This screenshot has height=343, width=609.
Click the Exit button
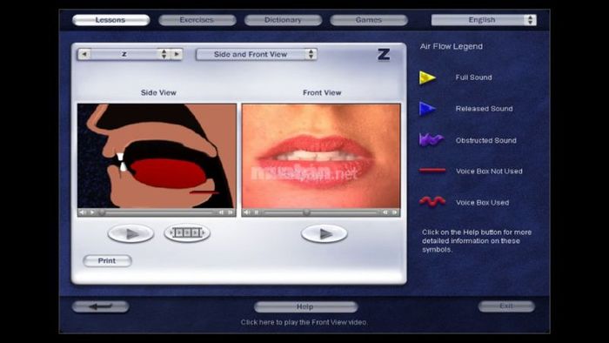pyautogui.click(x=506, y=306)
